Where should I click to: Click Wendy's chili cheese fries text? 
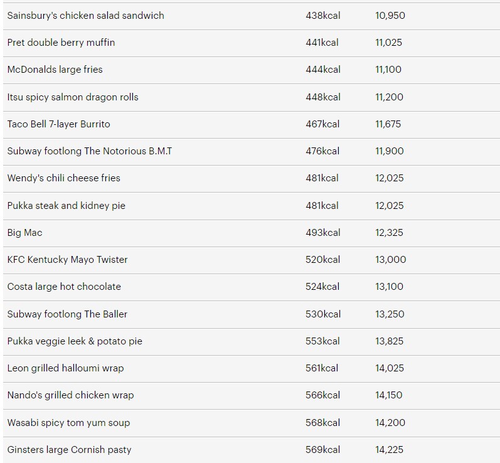(63, 178)
